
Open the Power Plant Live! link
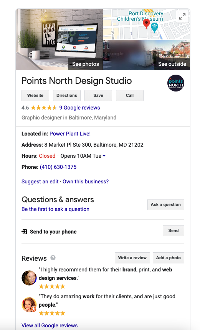pyautogui.click(x=70, y=134)
